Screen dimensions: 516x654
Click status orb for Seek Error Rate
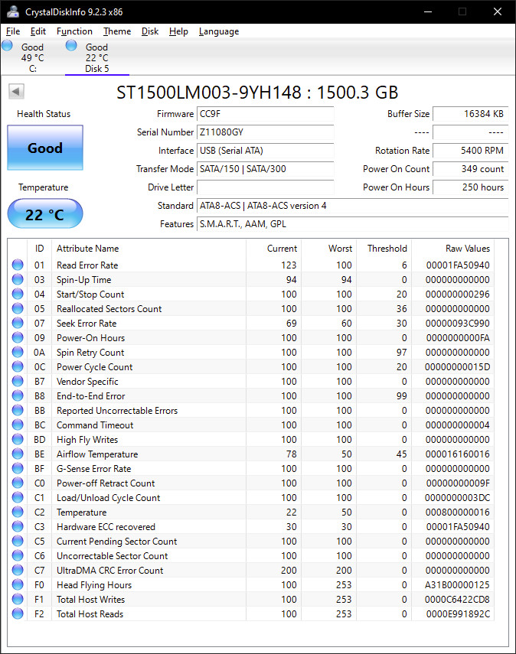click(x=18, y=324)
